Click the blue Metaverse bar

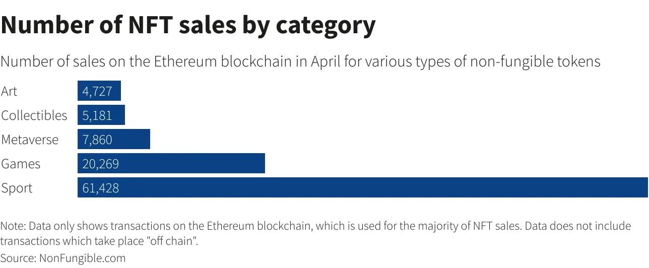pos(134,140)
